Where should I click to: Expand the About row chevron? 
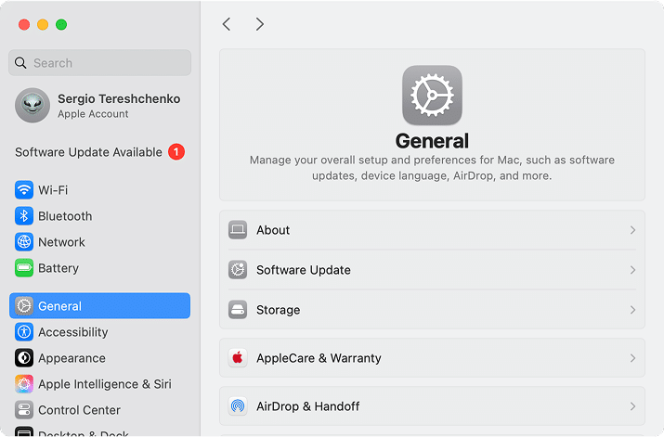point(632,230)
